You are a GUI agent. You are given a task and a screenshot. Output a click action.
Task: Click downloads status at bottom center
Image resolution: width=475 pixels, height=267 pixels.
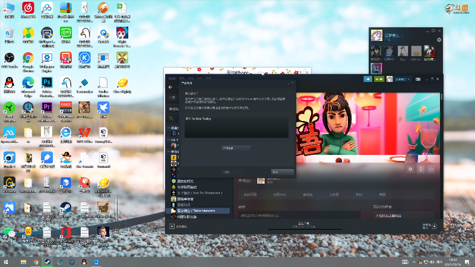click(x=303, y=225)
